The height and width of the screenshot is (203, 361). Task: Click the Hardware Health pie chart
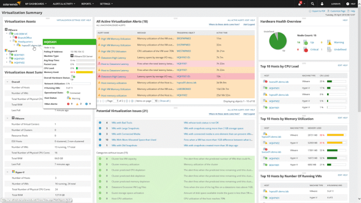278,41
